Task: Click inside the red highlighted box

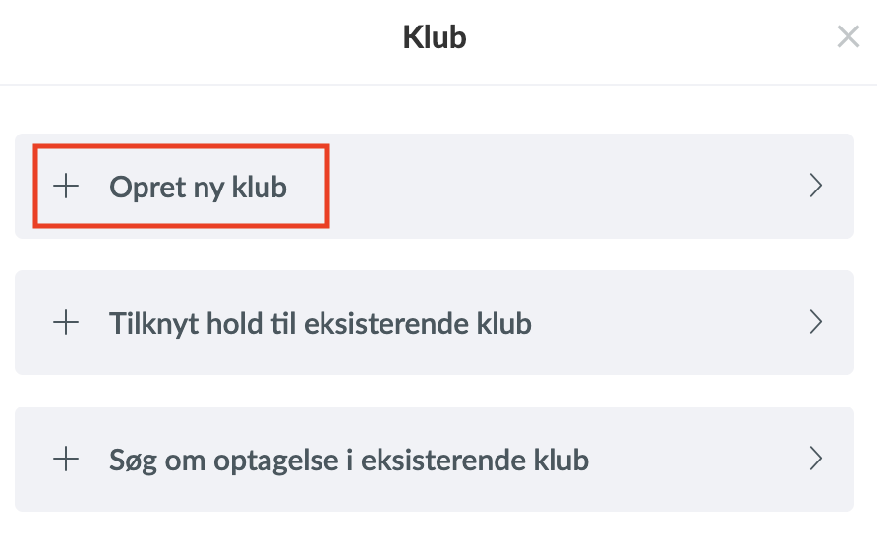Action: 181,187
